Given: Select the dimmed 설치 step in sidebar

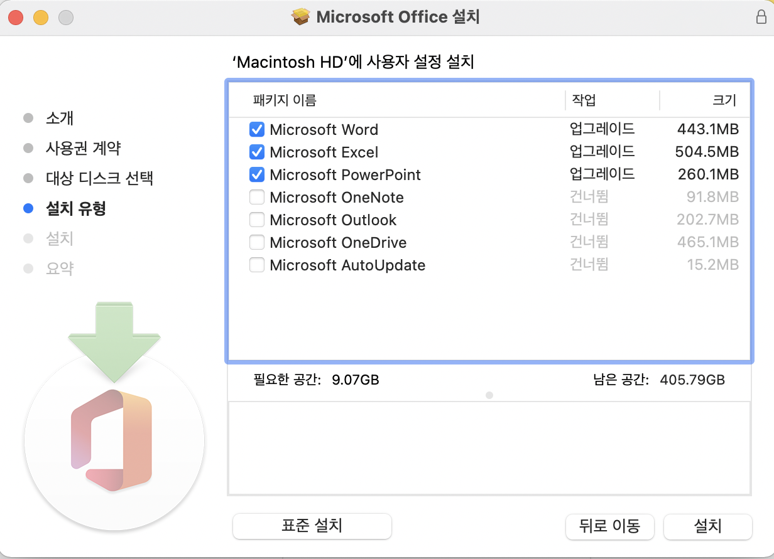Looking at the screenshot, I should click(60, 238).
